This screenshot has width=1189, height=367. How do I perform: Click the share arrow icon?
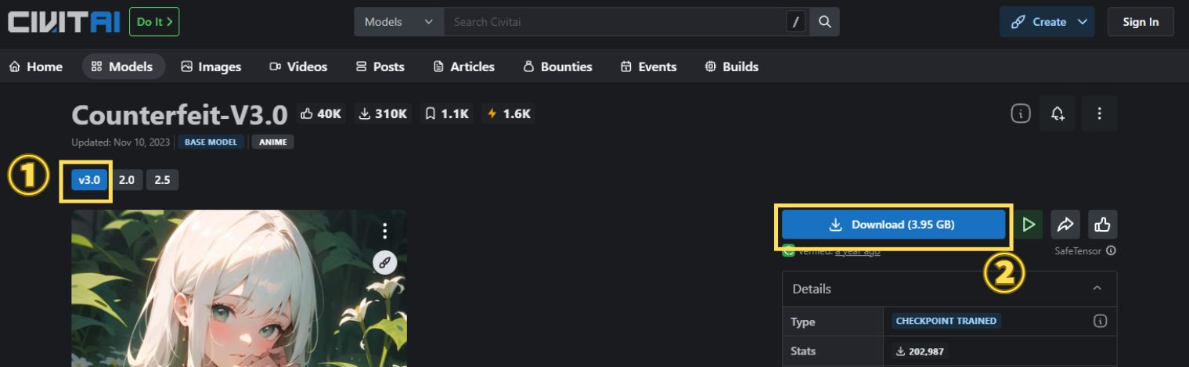click(1065, 225)
